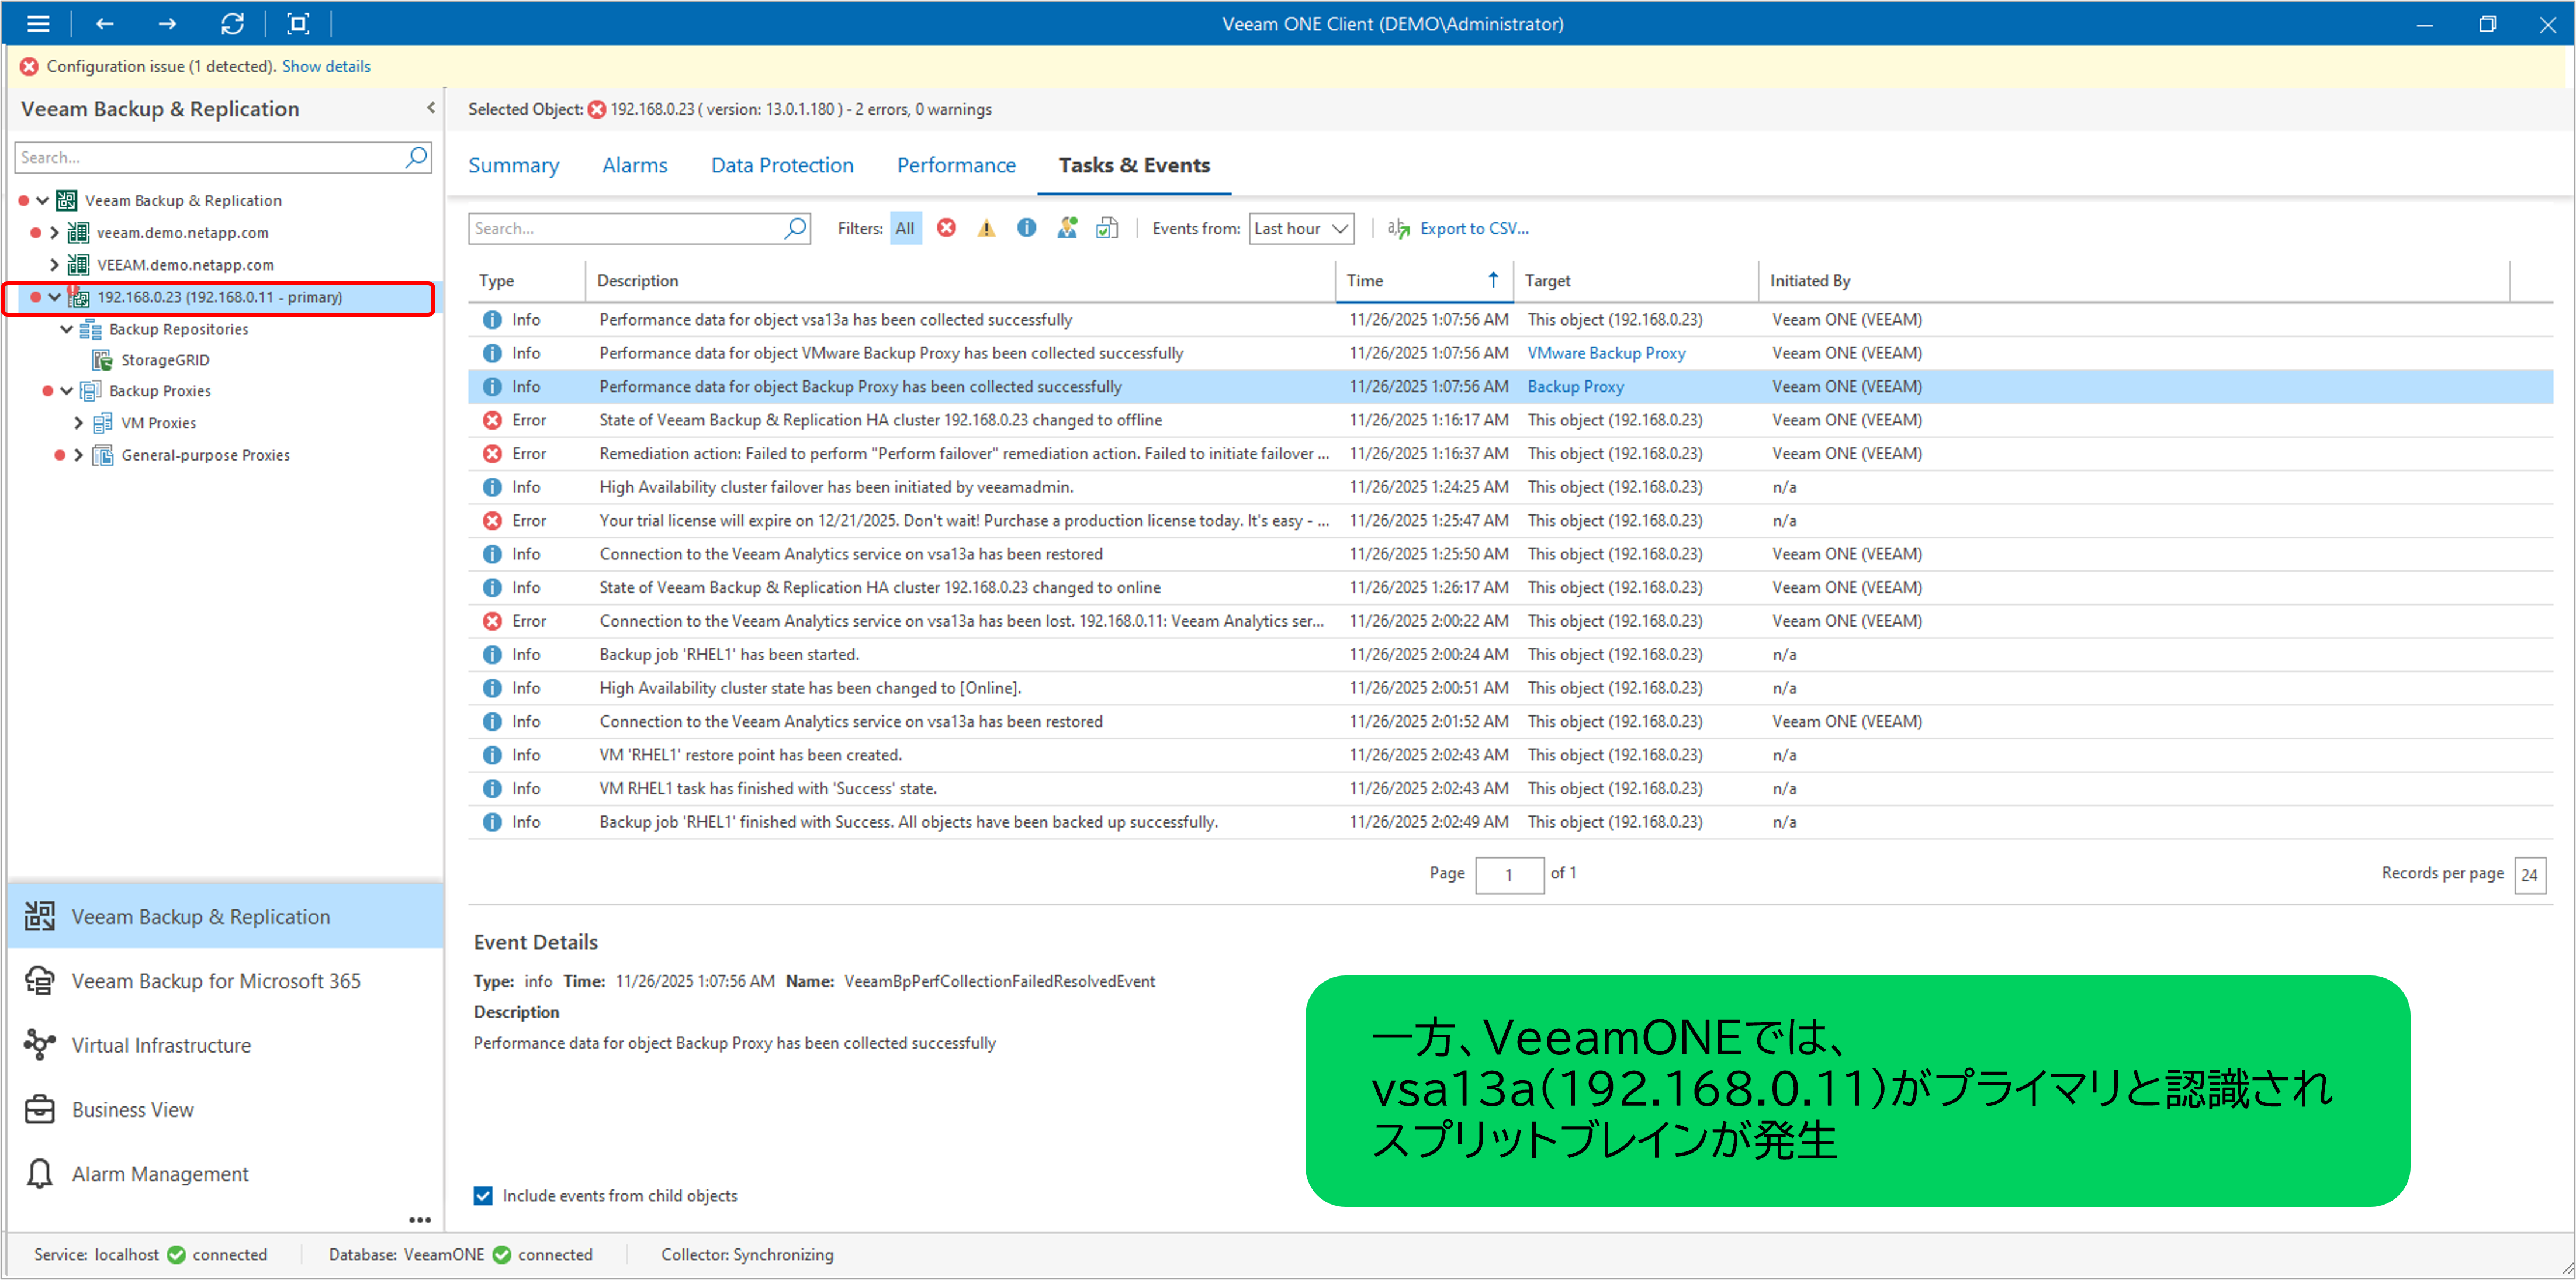This screenshot has height=1280, width=2576.
Task: Open the Events from Last hour dropdown
Action: 1301,228
